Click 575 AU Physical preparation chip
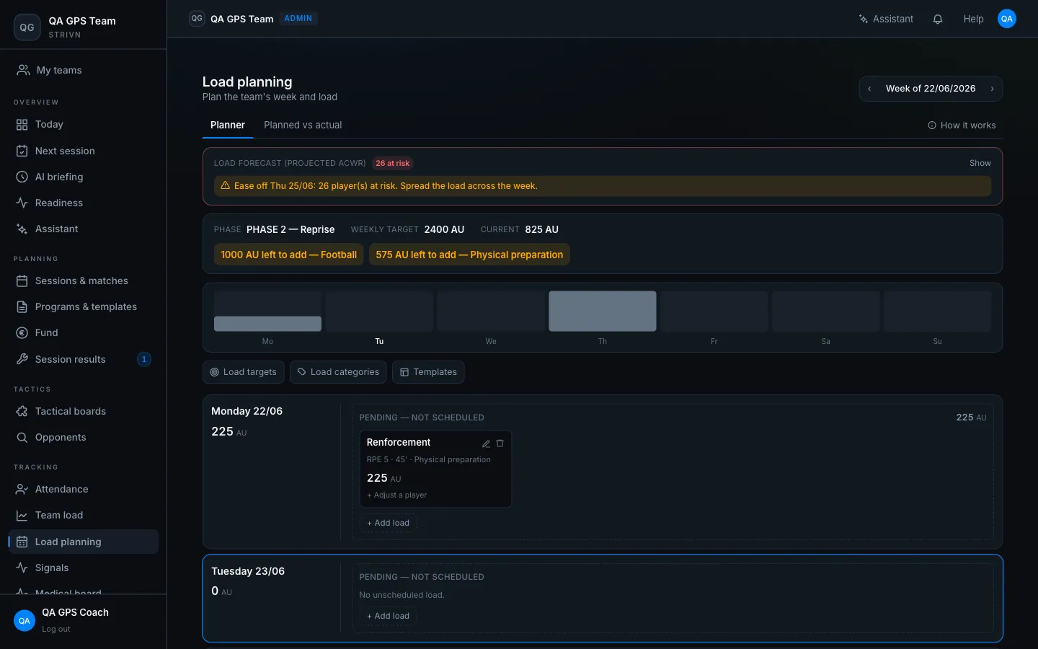The height and width of the screenshot is (649, 1038). (x=469, y=255)
